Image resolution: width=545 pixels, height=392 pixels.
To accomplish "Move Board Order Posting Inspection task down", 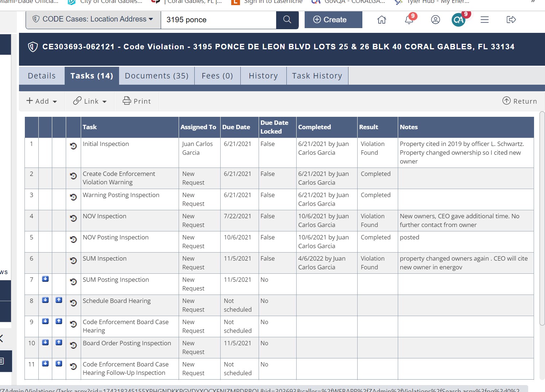I will 45,343.
